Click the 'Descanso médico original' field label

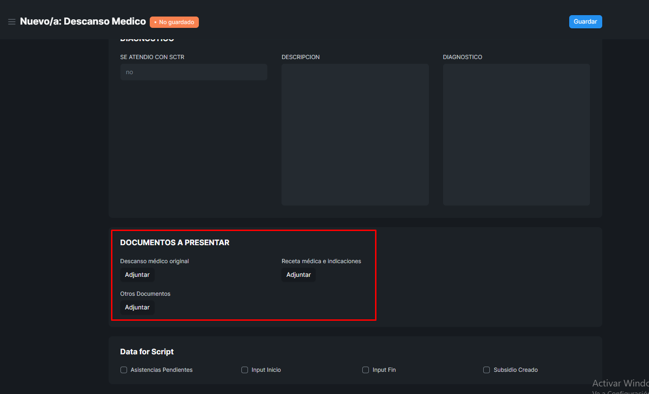coord(154,261)
